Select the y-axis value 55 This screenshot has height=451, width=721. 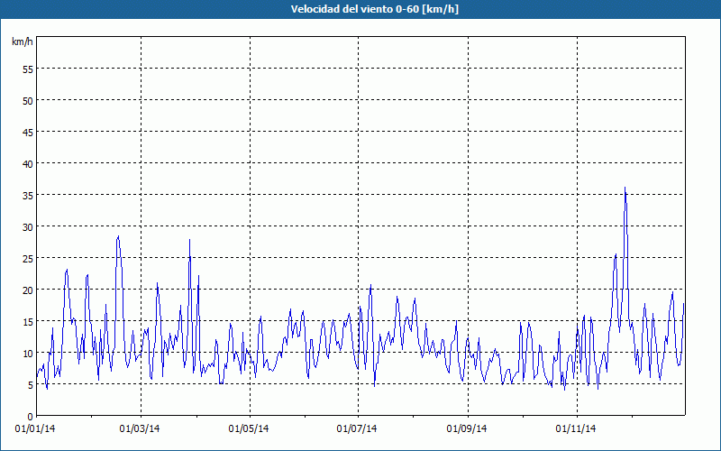point(28,69)
